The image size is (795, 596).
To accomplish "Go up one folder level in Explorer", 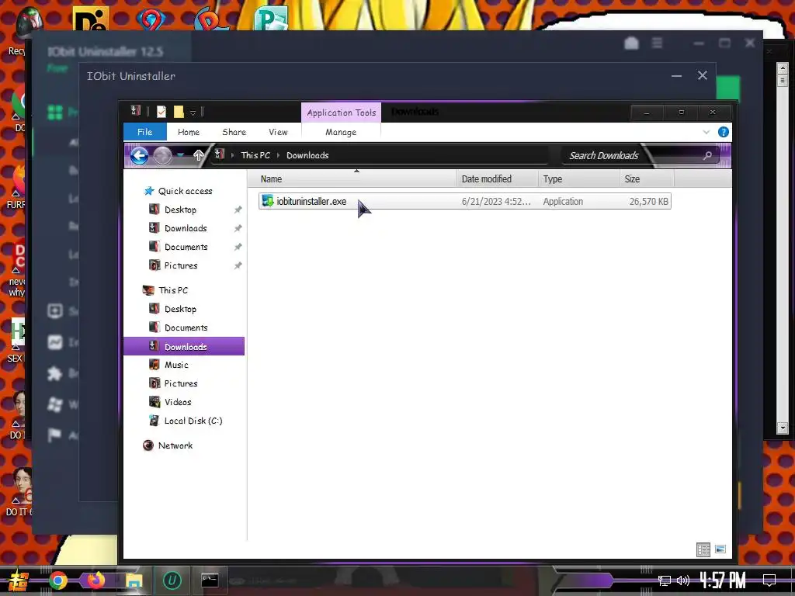I will point(198,155).
